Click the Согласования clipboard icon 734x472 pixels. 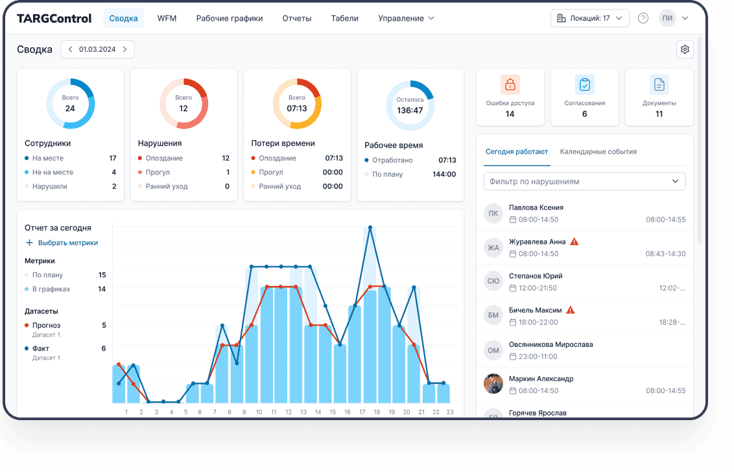pyautogui.click(x=585, y=85)
